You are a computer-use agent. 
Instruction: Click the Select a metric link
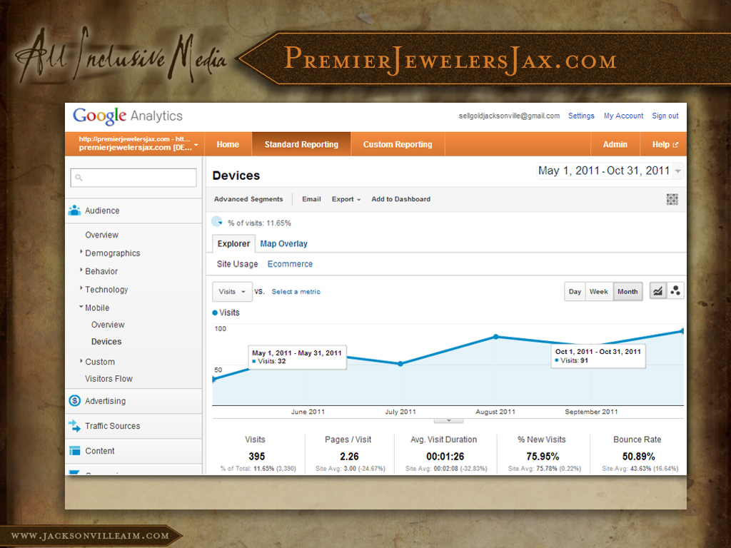click(x=296, y=292)
